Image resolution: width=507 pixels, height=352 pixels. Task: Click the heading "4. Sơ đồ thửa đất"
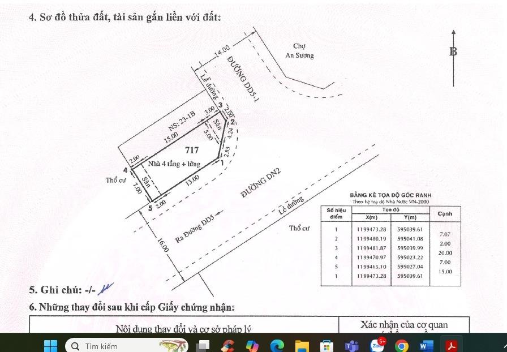pyautogui.click(x=124, y=17)
